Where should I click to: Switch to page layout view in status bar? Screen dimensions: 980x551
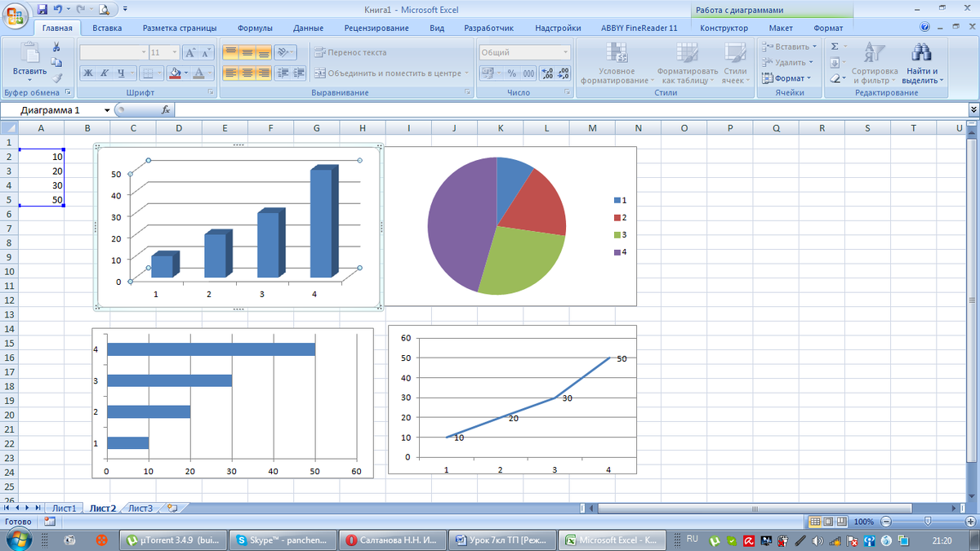pos(829,521)
